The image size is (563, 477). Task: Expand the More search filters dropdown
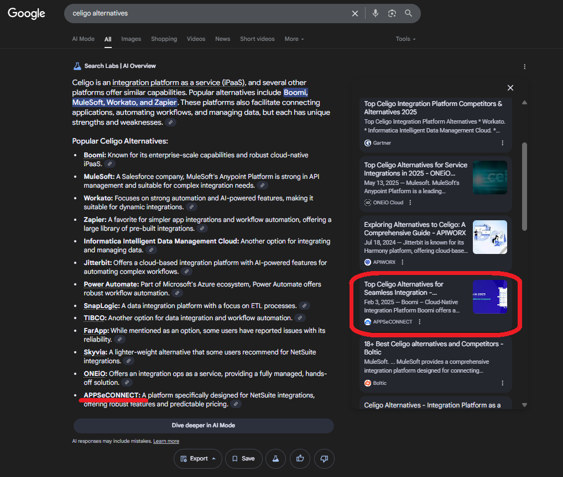coord(294,39)
